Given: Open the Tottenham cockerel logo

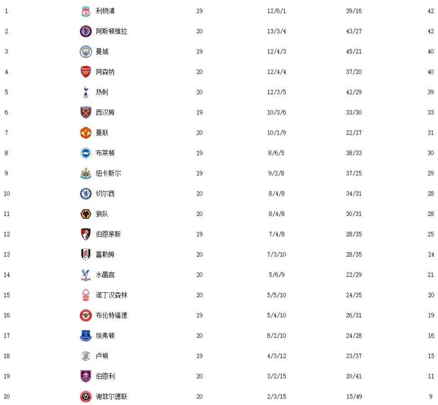Looking at the screenshot, I should 86,92.
